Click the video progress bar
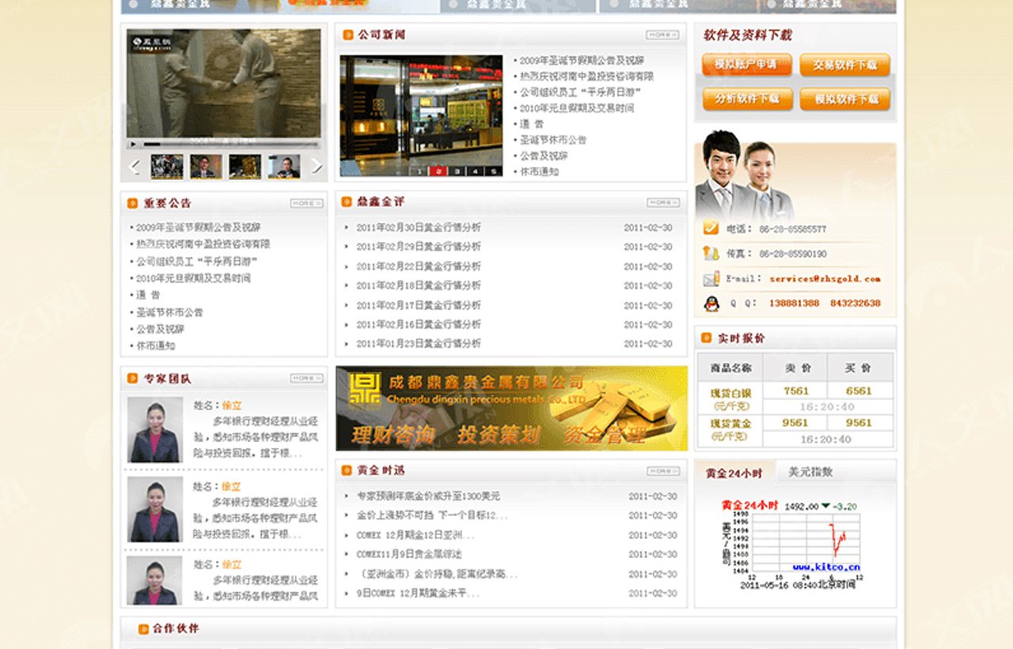This screenshot has height=649, width=1013. tap(230, 145)
